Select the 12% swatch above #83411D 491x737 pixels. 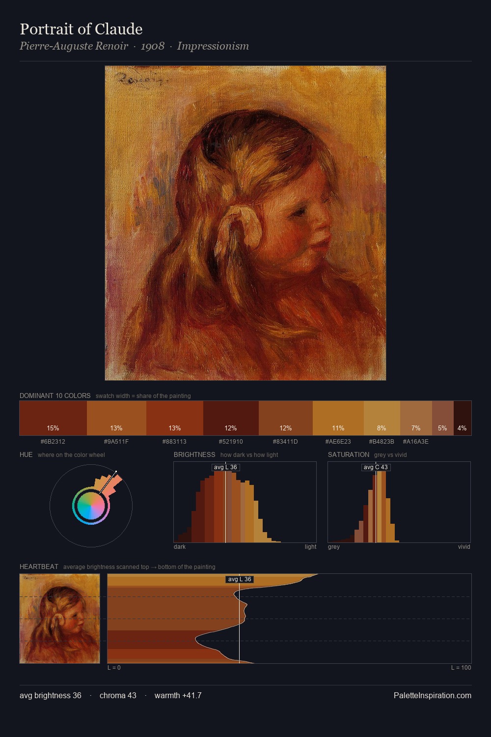286,418
